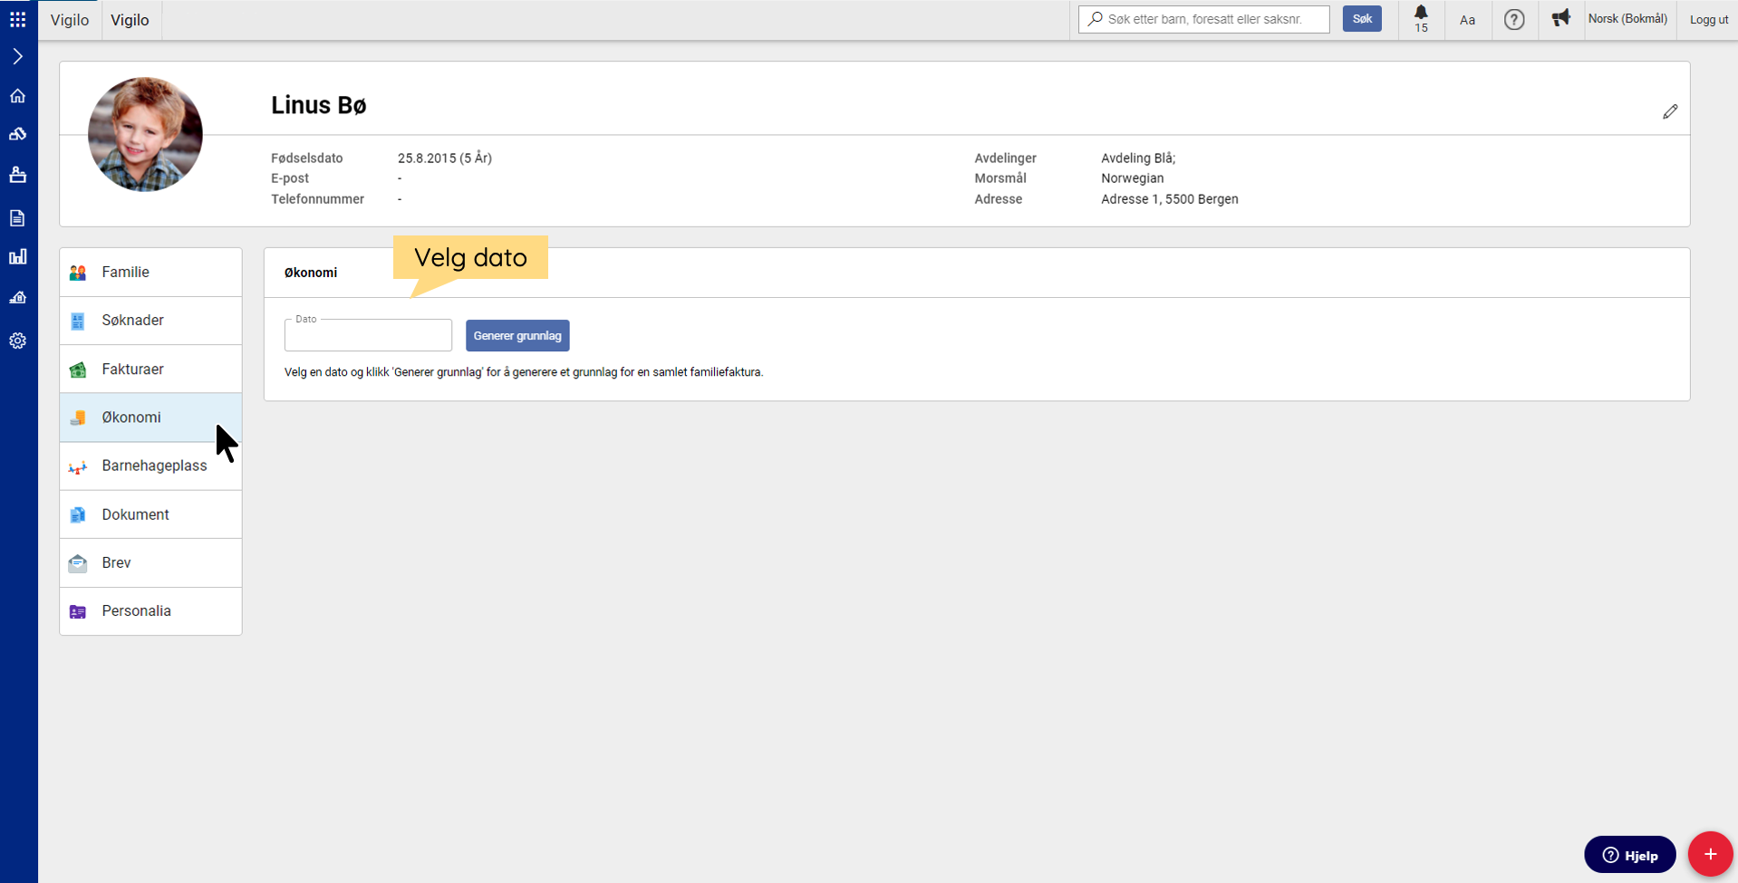
Task: Change text size with Aa button
Action: [1467, 20]
